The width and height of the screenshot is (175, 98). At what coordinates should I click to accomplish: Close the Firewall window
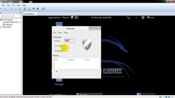pos(99,28)
